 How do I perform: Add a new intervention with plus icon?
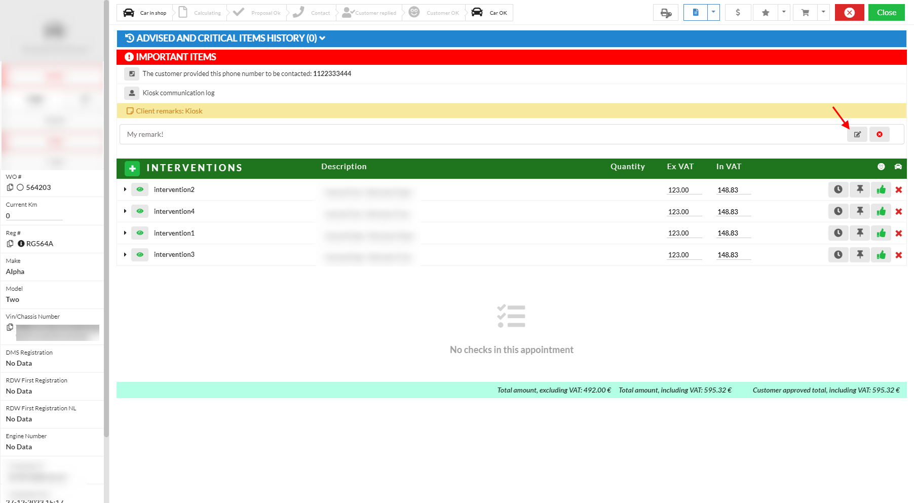132,168
